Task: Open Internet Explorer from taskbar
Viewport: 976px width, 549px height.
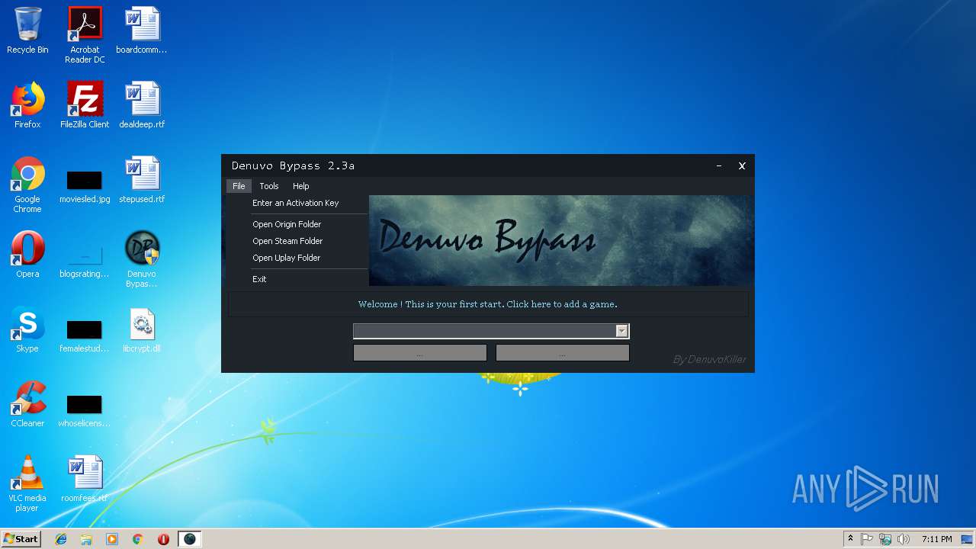Action: (61, 539)
